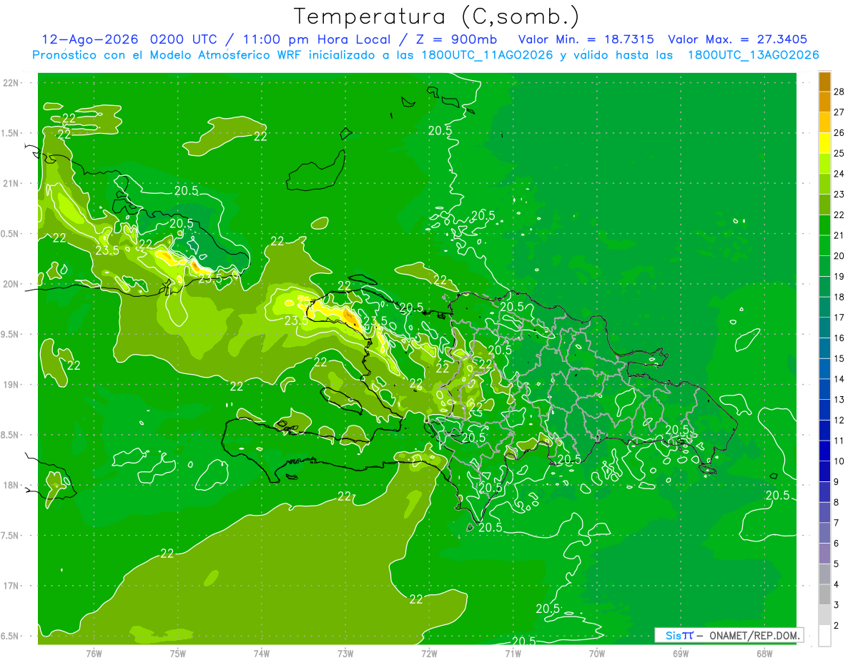Click the "5" label on the color legend
Screen dimensions: 858x663
pos(837,564)
